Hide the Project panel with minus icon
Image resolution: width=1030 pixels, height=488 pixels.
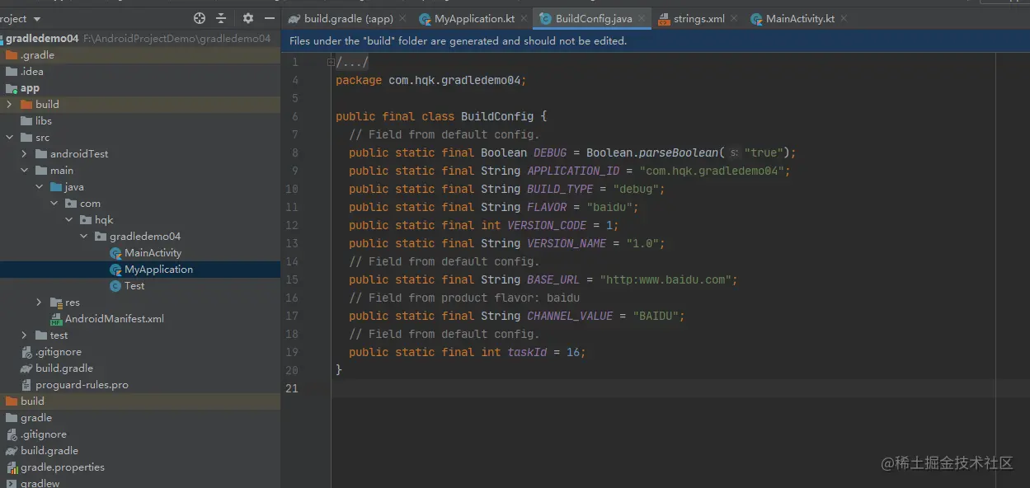pyautogui.click(x=270, y=18)
